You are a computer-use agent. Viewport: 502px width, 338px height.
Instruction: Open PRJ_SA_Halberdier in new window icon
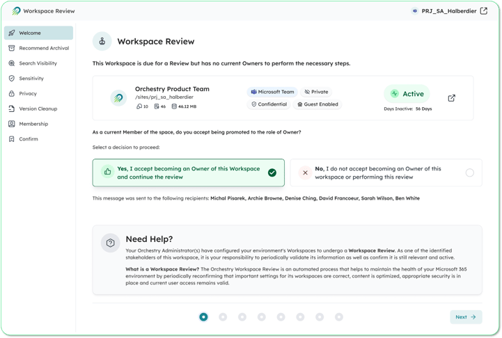click(x=484, y=11)
